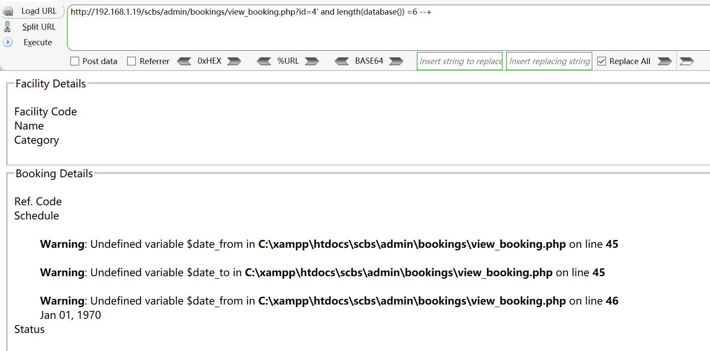
Task: Click the left arrow before BASE64 to decode
Action: [342, 61]
